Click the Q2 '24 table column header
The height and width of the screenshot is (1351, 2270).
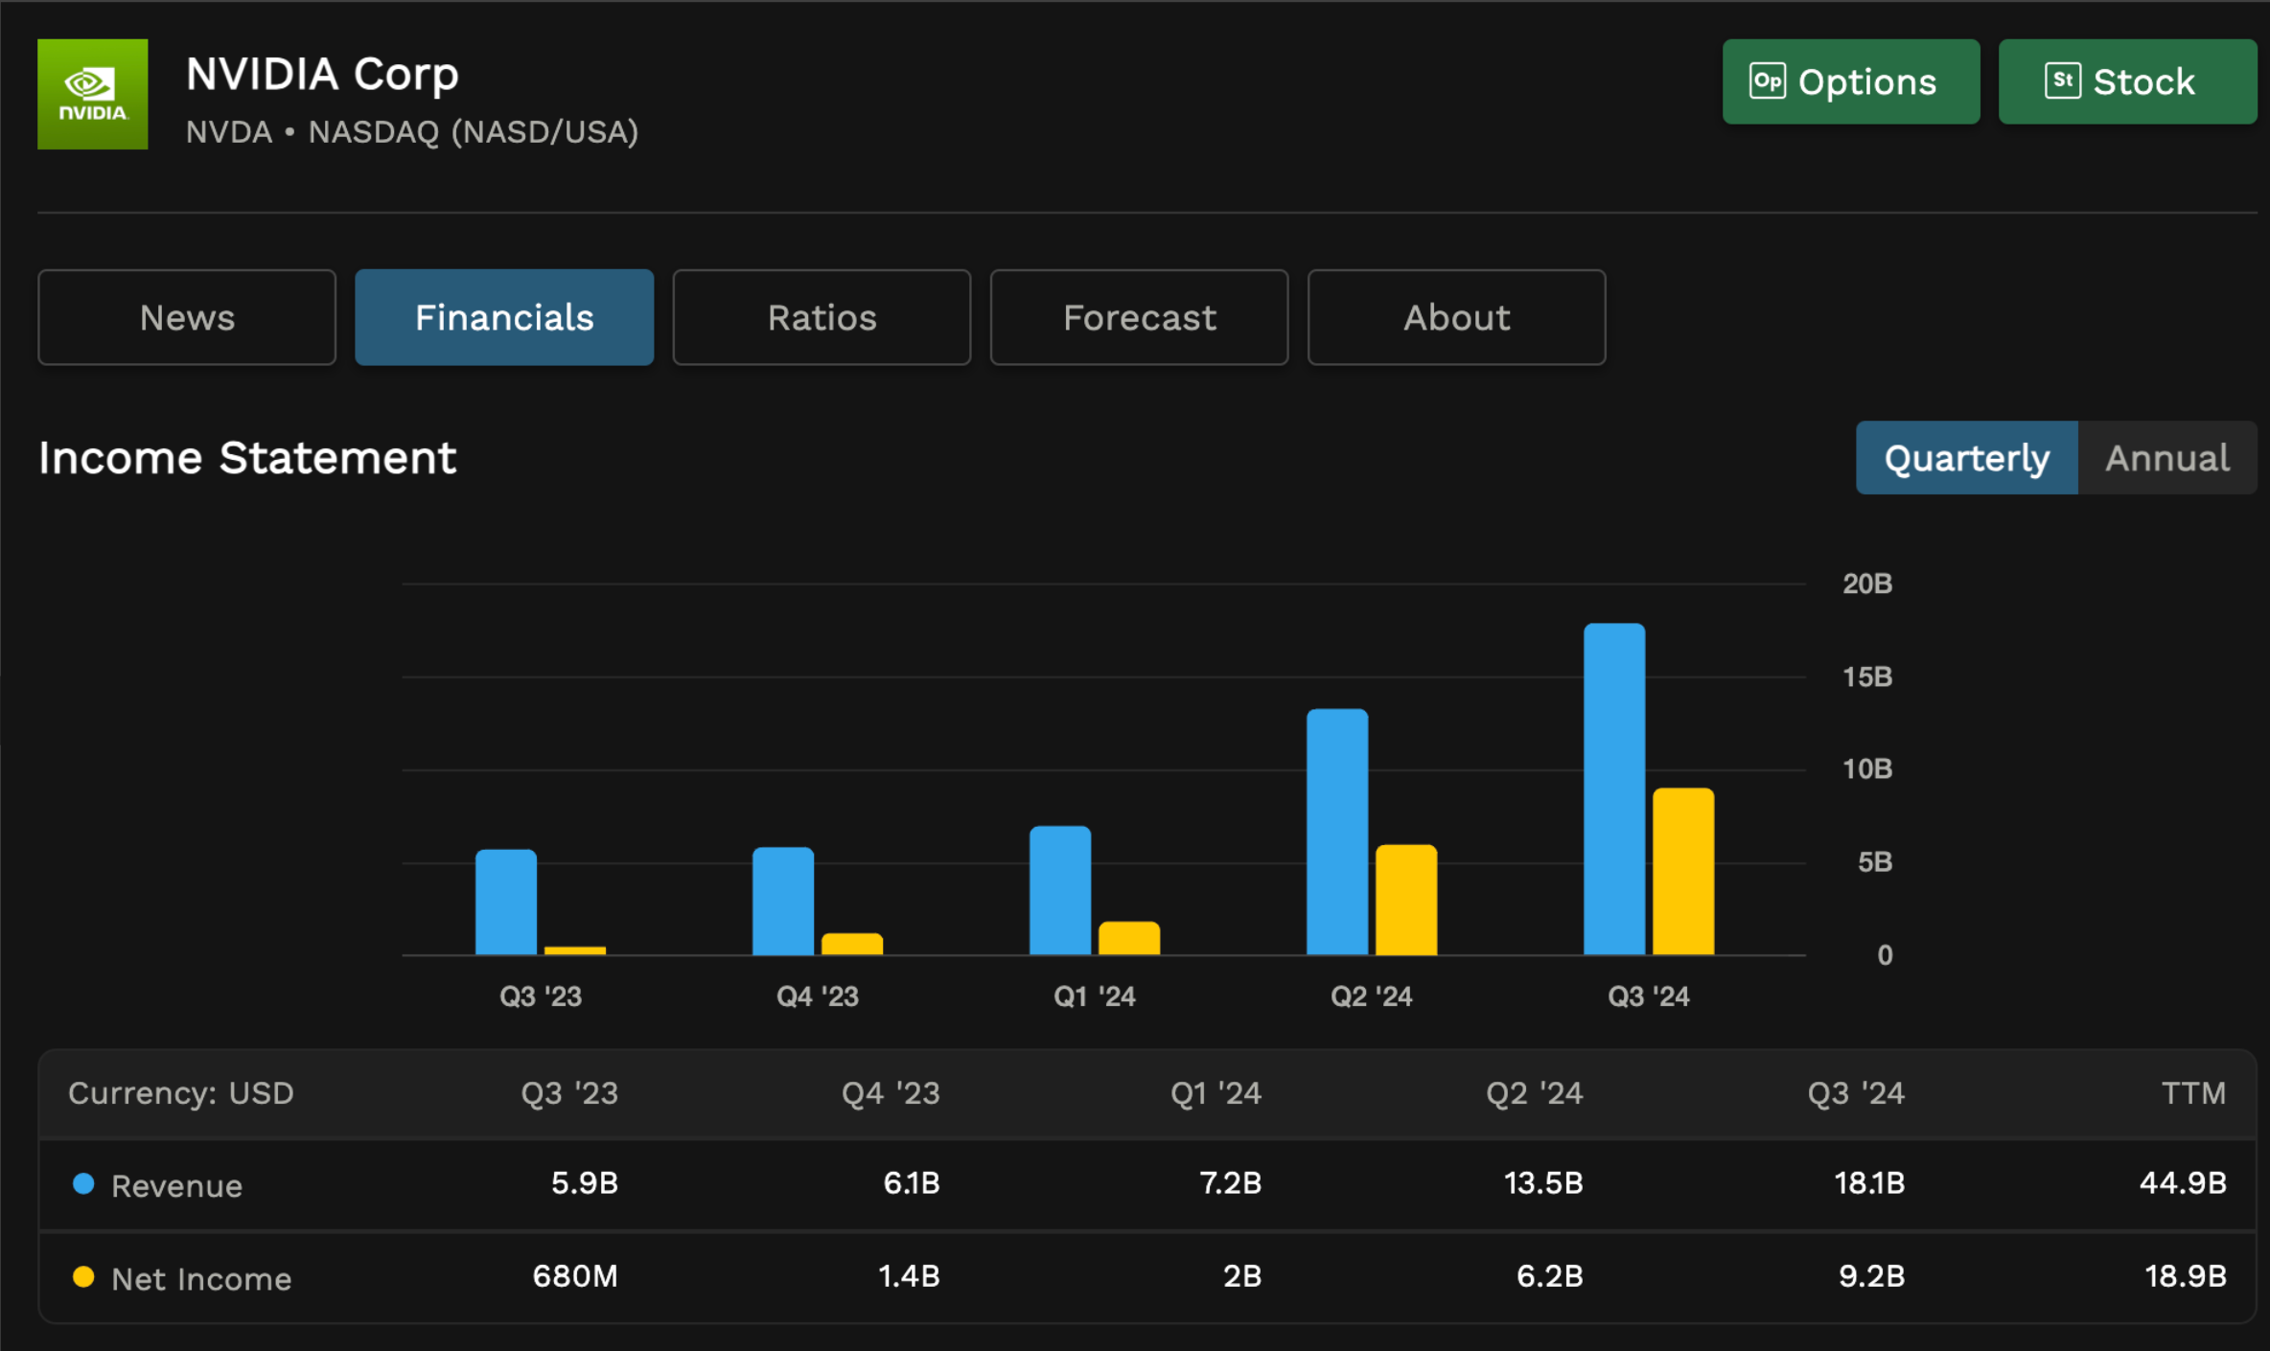pos(1534,1093)
